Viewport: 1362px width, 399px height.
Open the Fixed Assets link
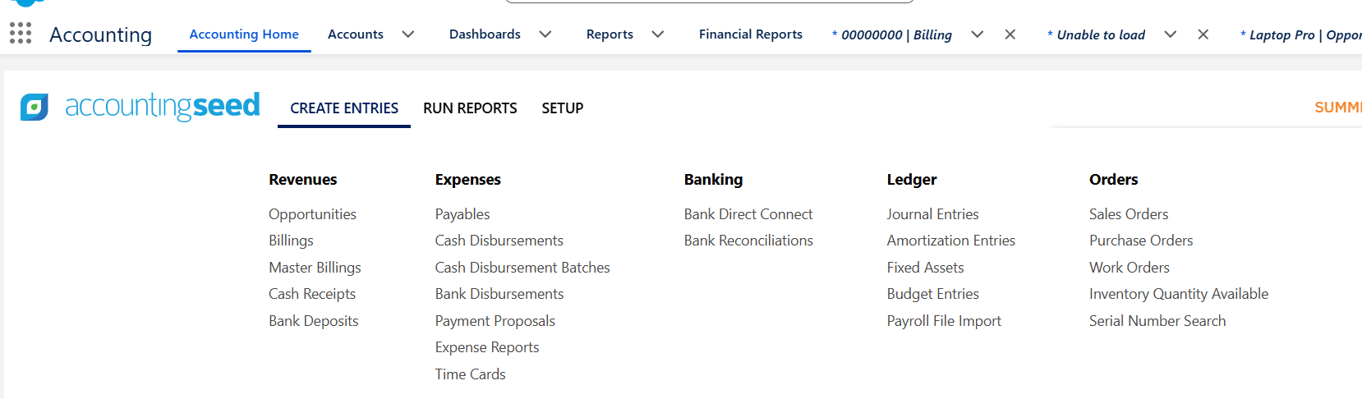pyautogui.click(x=926, y=268)
